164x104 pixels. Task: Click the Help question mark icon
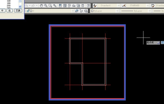88,5
